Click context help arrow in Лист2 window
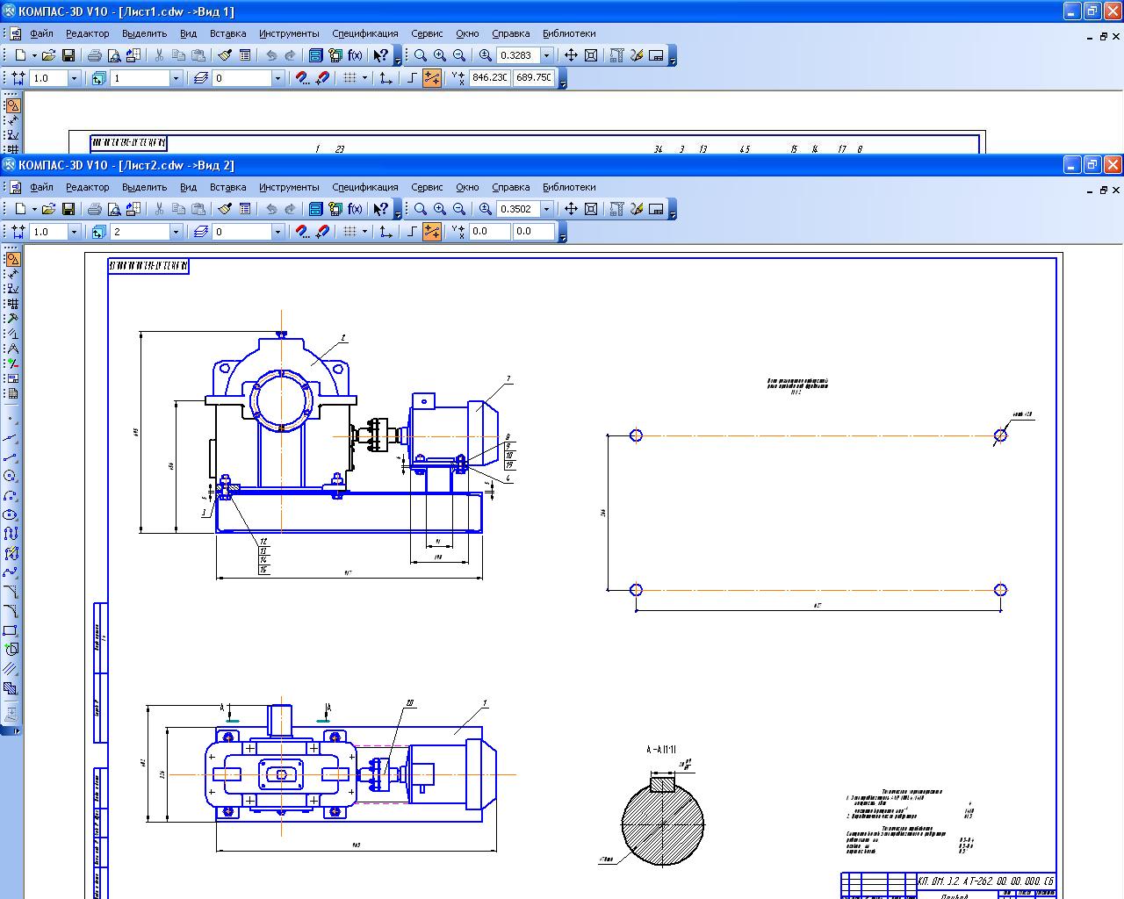 pyautogui.click(x=380, y=209)
